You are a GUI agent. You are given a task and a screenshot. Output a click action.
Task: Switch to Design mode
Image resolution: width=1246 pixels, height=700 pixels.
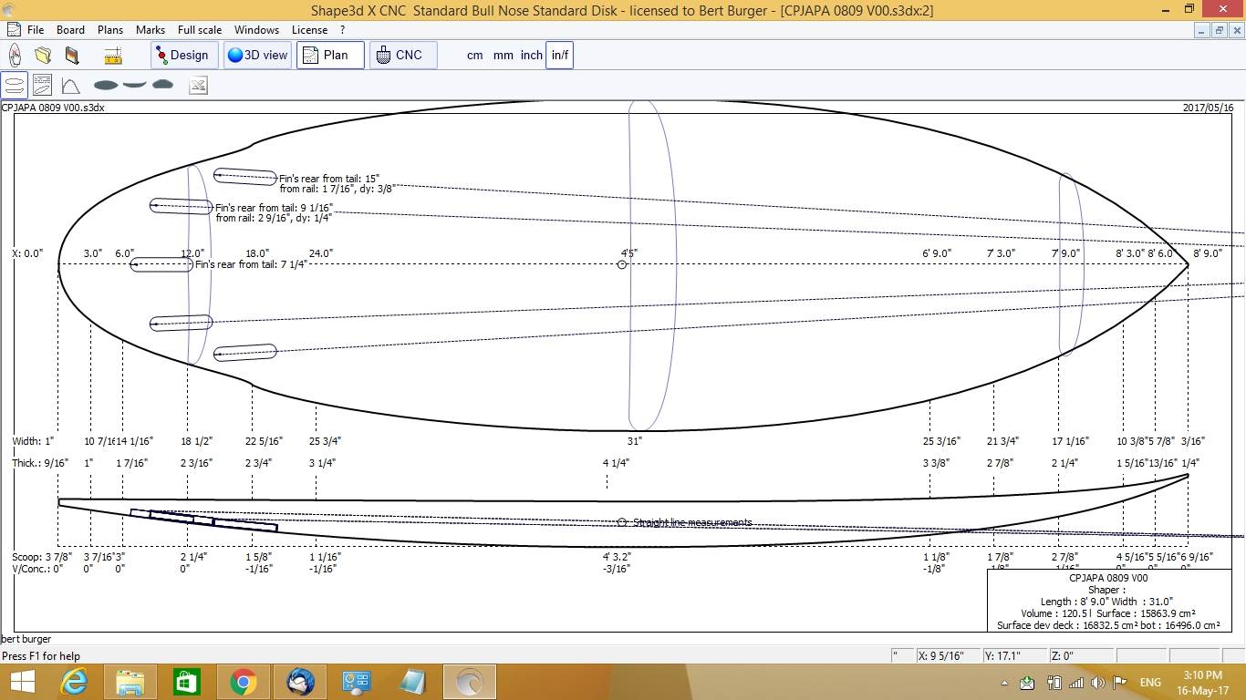coord(183,56)
